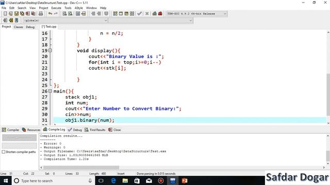Image resolution: width=330 pixels, height=185 pixels.
Task: Select the Test.cpp editor tab
Action: pos(49,27)
